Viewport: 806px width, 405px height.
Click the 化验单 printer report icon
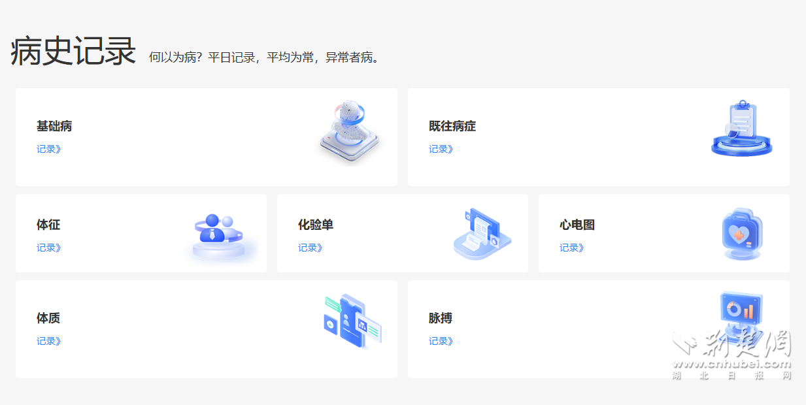tap(482, 234)
